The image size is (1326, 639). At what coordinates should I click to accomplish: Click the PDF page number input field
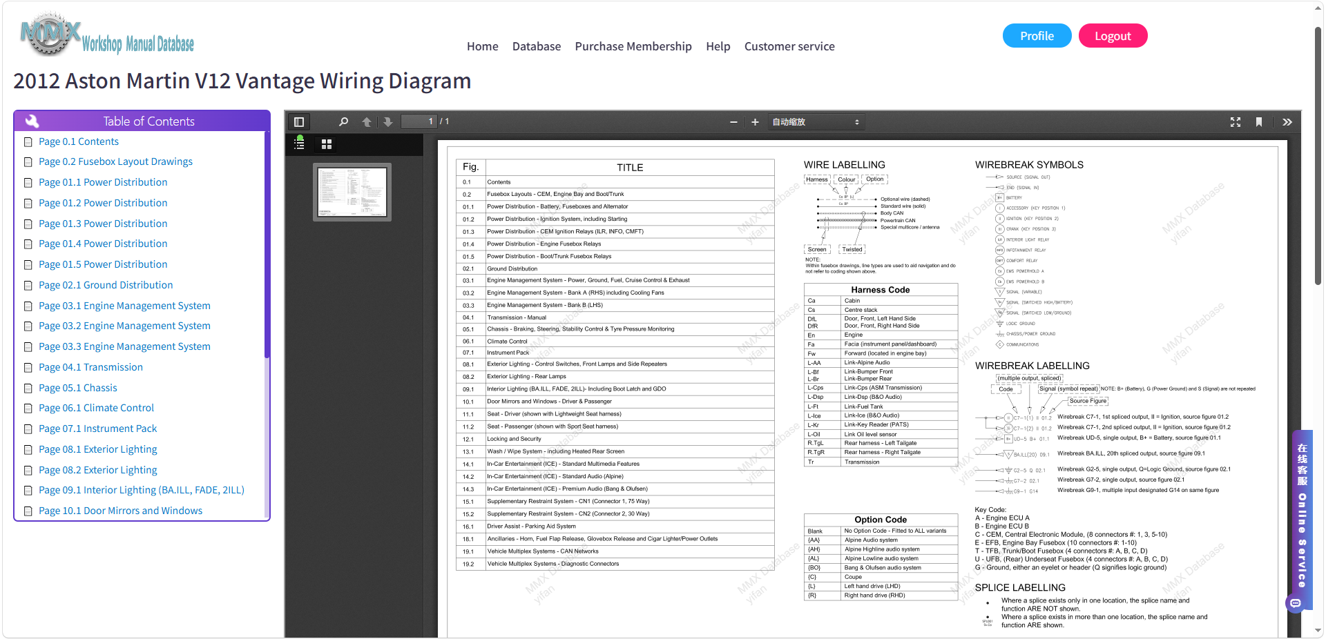tap(419, 121)
